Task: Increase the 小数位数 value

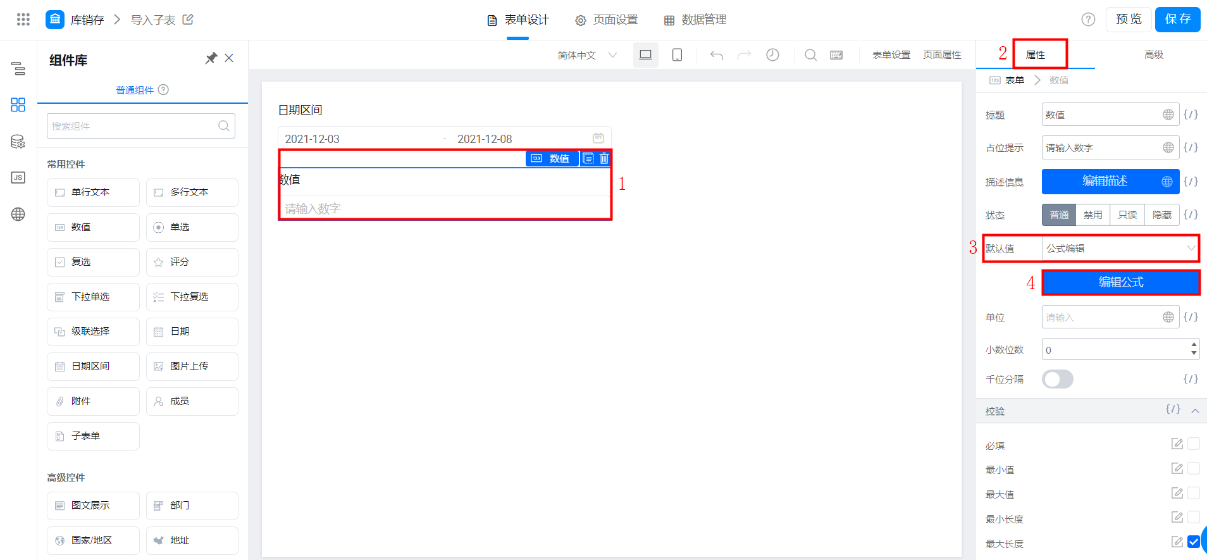Action: pos(1194,345)
